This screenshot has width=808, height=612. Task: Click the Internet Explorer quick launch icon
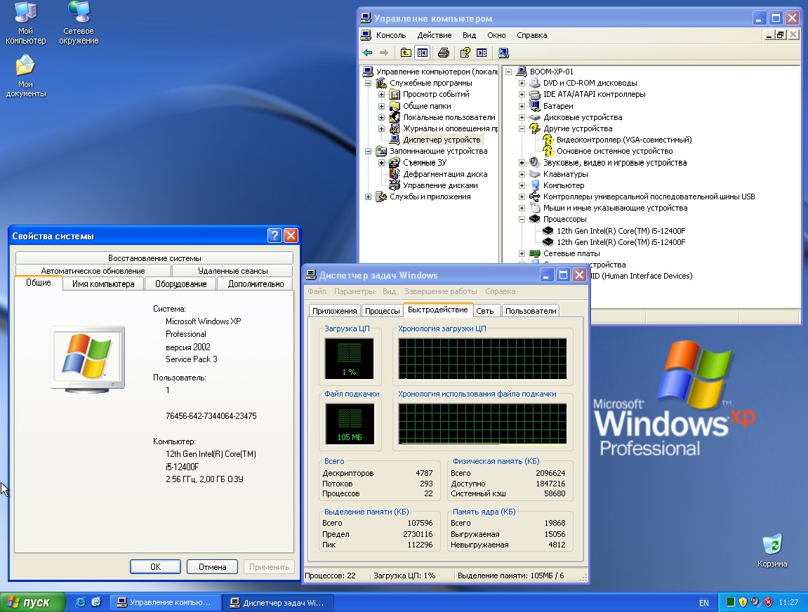click(80, 602)
